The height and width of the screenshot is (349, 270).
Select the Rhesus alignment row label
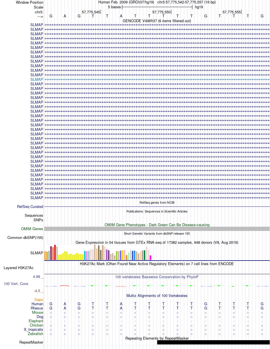(37, 308)
